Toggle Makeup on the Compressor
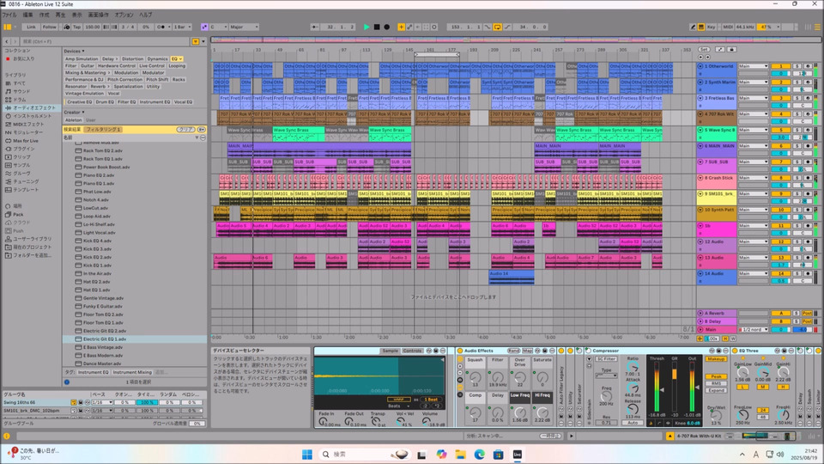Screen dimensions: 824x464 [717, 358]
